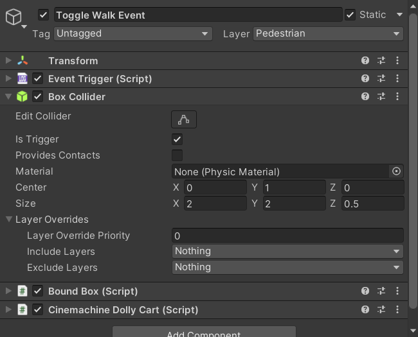
Task: Click the Center Z value field
Action: pyautogui.click(x=373, y=187)
